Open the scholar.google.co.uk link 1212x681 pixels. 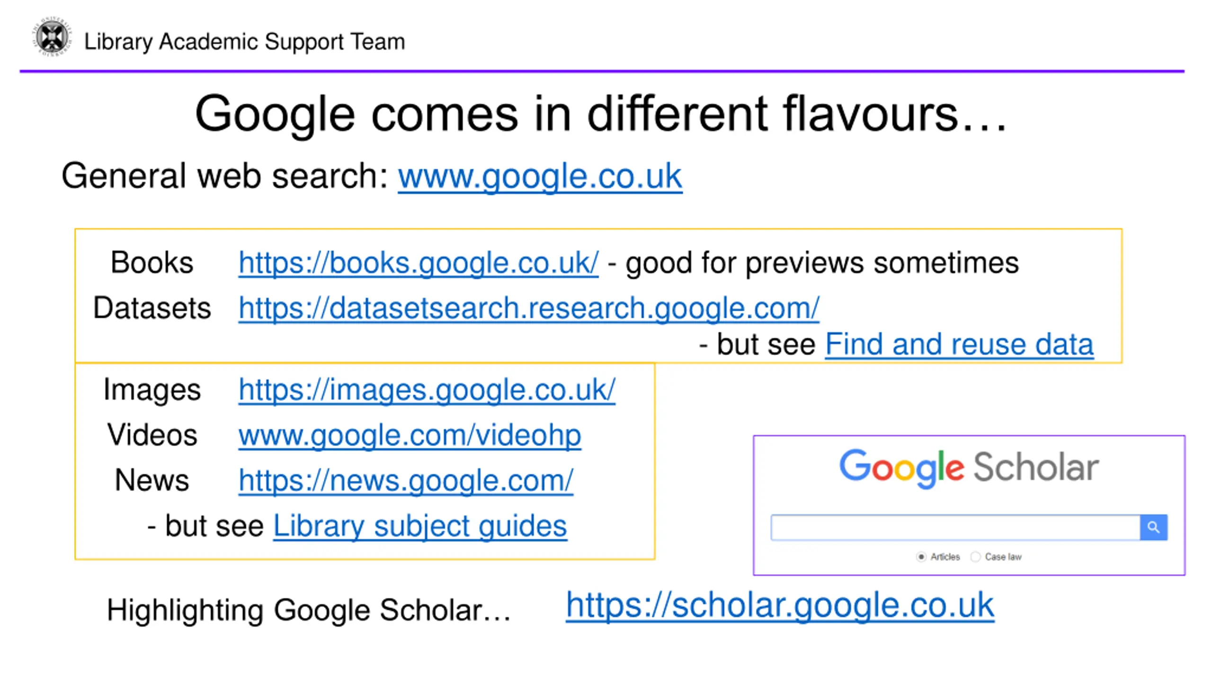(x=780, y=605)
